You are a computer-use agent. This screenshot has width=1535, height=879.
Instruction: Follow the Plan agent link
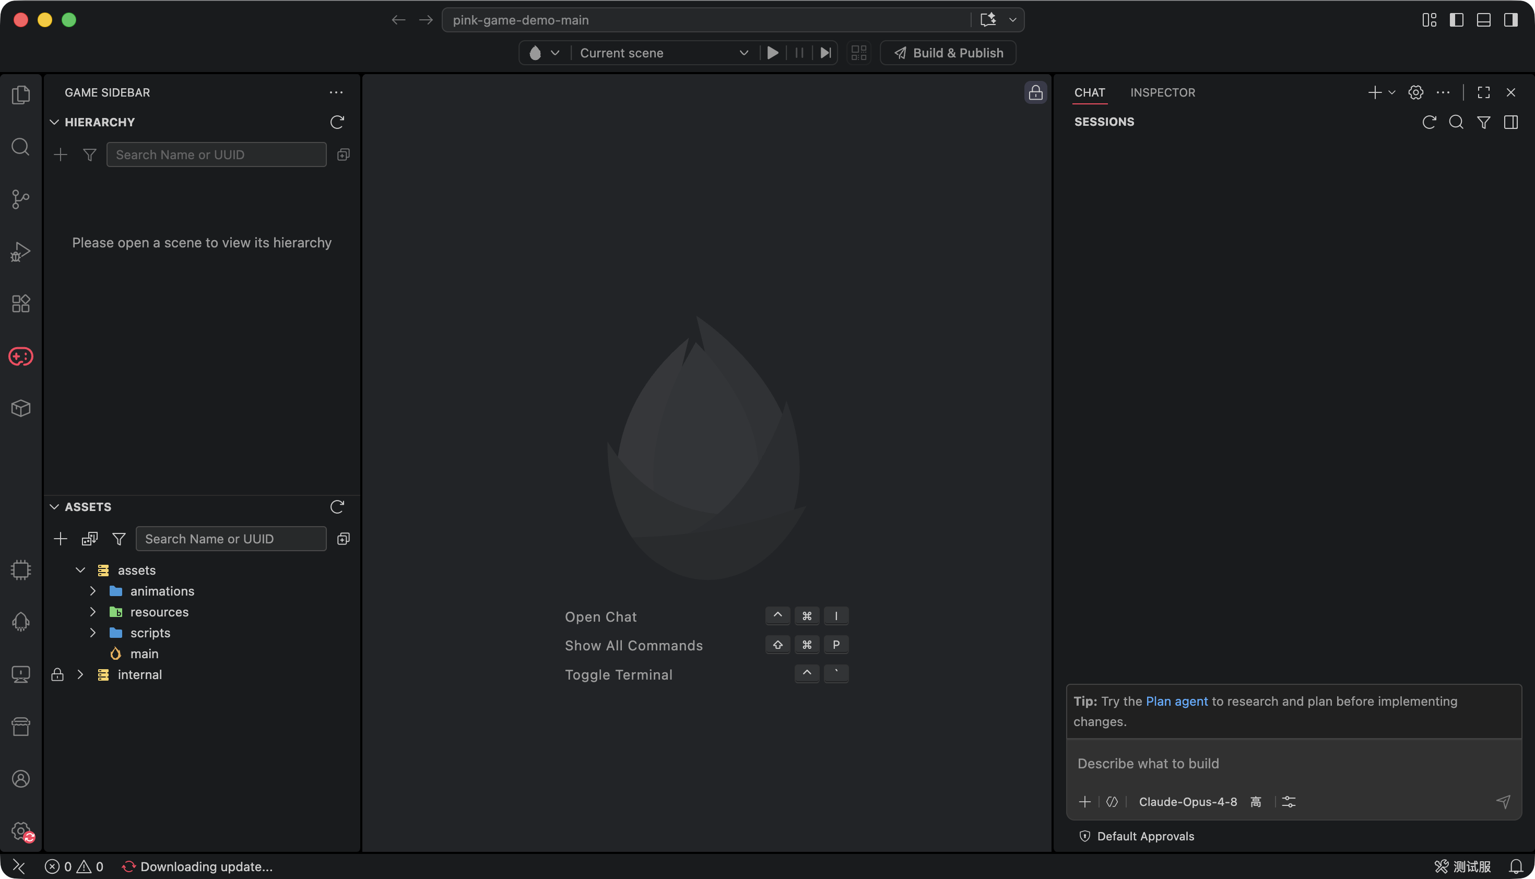pos(1176,701)
